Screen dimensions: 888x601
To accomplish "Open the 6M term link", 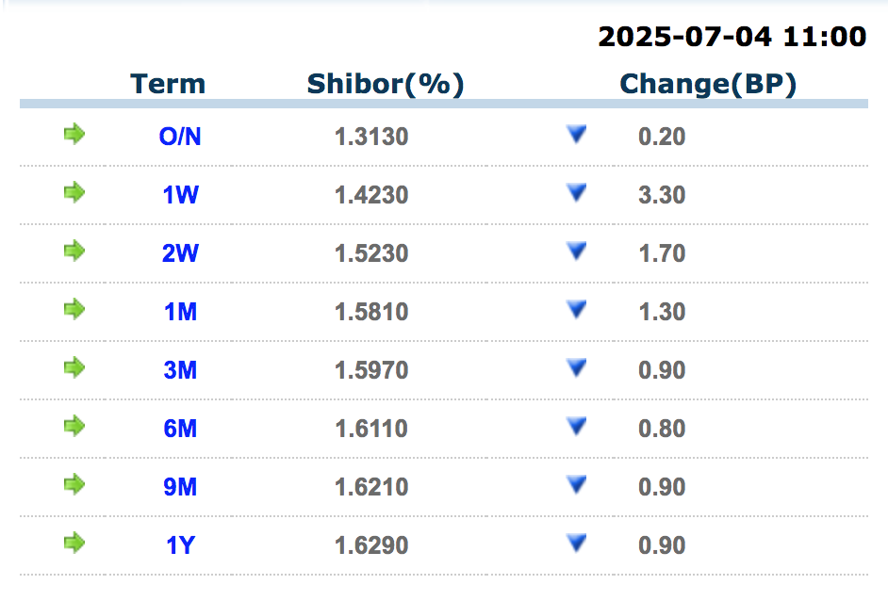I will [180, 429].
